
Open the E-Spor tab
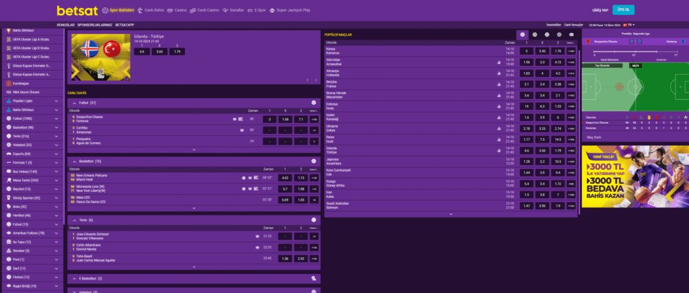point(256,10)
